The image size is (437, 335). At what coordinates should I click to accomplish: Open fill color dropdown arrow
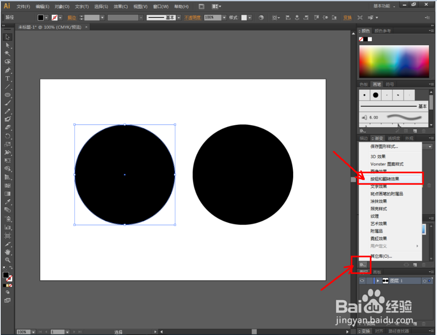(x=47, y=17)
